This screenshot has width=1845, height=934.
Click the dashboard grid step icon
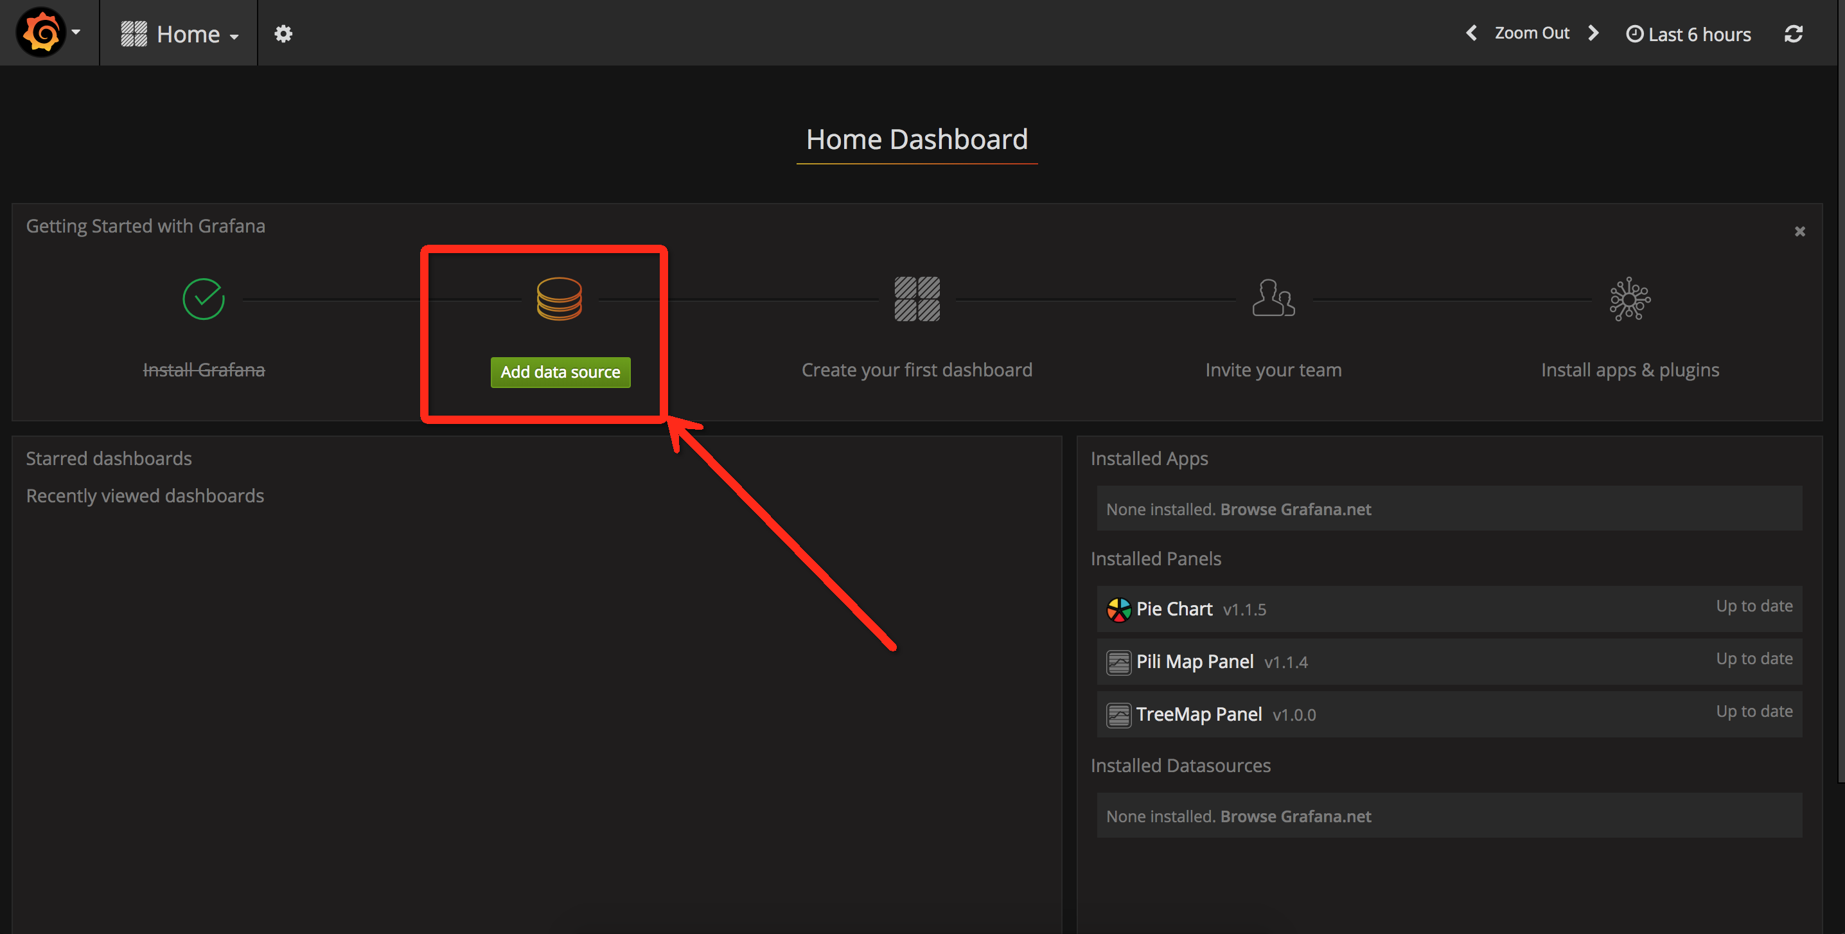pyautogui.click(x=917, y=299)
